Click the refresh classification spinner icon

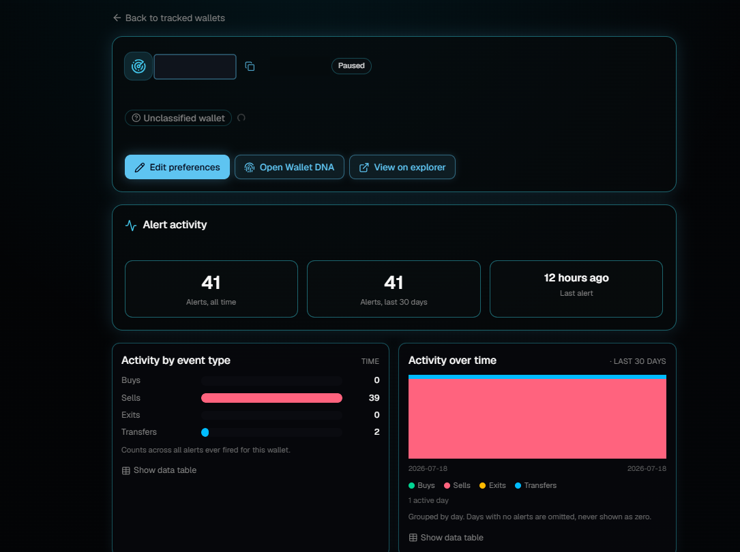pos(241,118)
